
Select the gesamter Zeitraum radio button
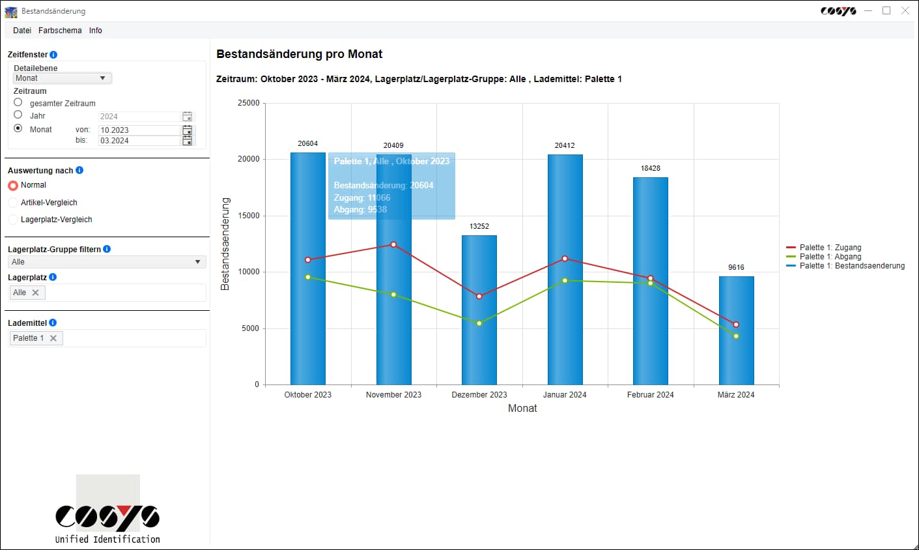click(18, 102)
